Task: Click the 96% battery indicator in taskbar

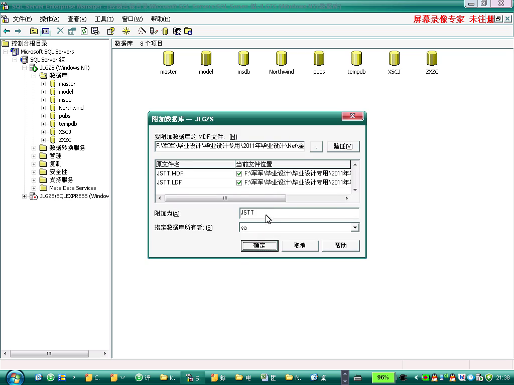Action: coord(382,377)
